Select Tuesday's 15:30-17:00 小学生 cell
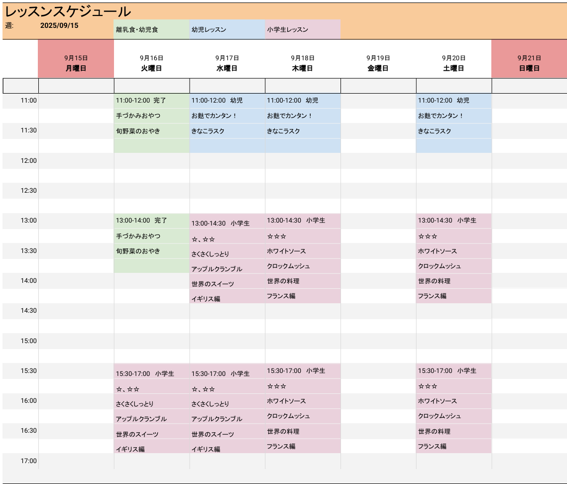 [151, 371]
